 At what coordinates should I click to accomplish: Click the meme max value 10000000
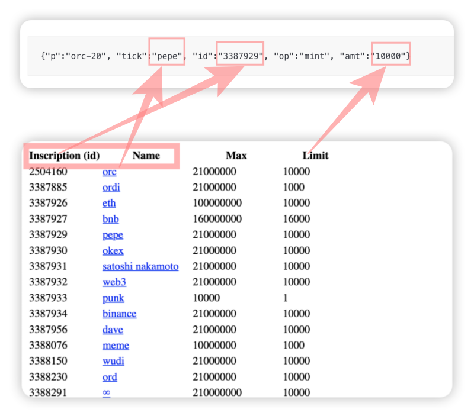pos(214,346)
